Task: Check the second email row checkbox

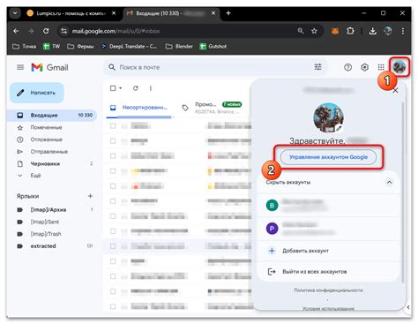Action: tap(113, 141)
